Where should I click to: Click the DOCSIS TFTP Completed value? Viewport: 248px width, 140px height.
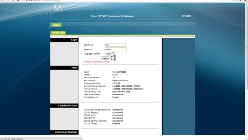[x=118, y=118]
